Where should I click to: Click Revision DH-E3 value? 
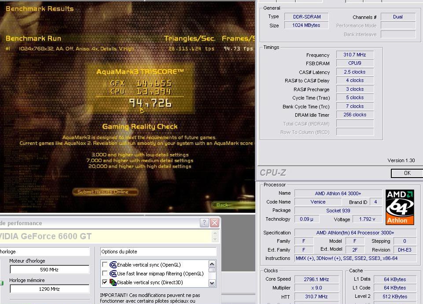pos(405,250)
